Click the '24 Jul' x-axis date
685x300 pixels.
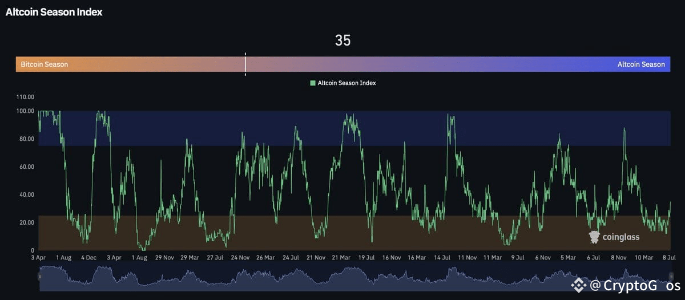click(x=291, y=258)
